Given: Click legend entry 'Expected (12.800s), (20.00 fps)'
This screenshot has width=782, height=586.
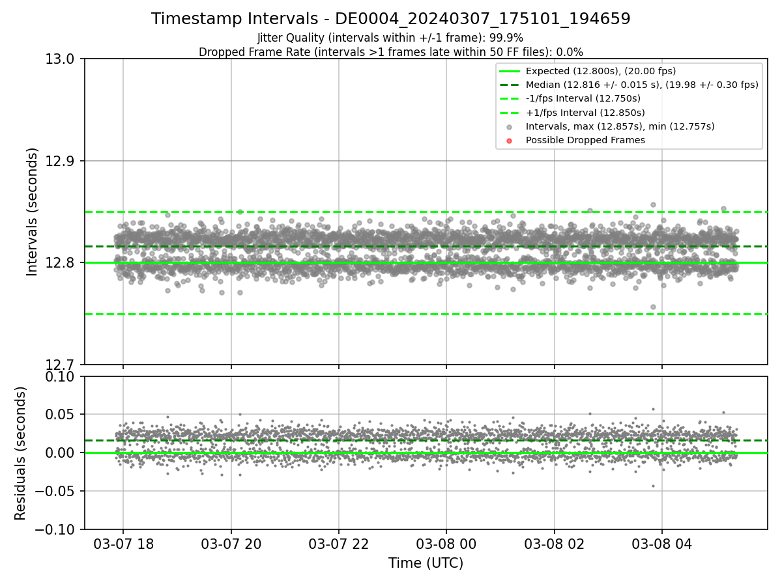Looking at the screenshot, I should [x=601, y=71].
